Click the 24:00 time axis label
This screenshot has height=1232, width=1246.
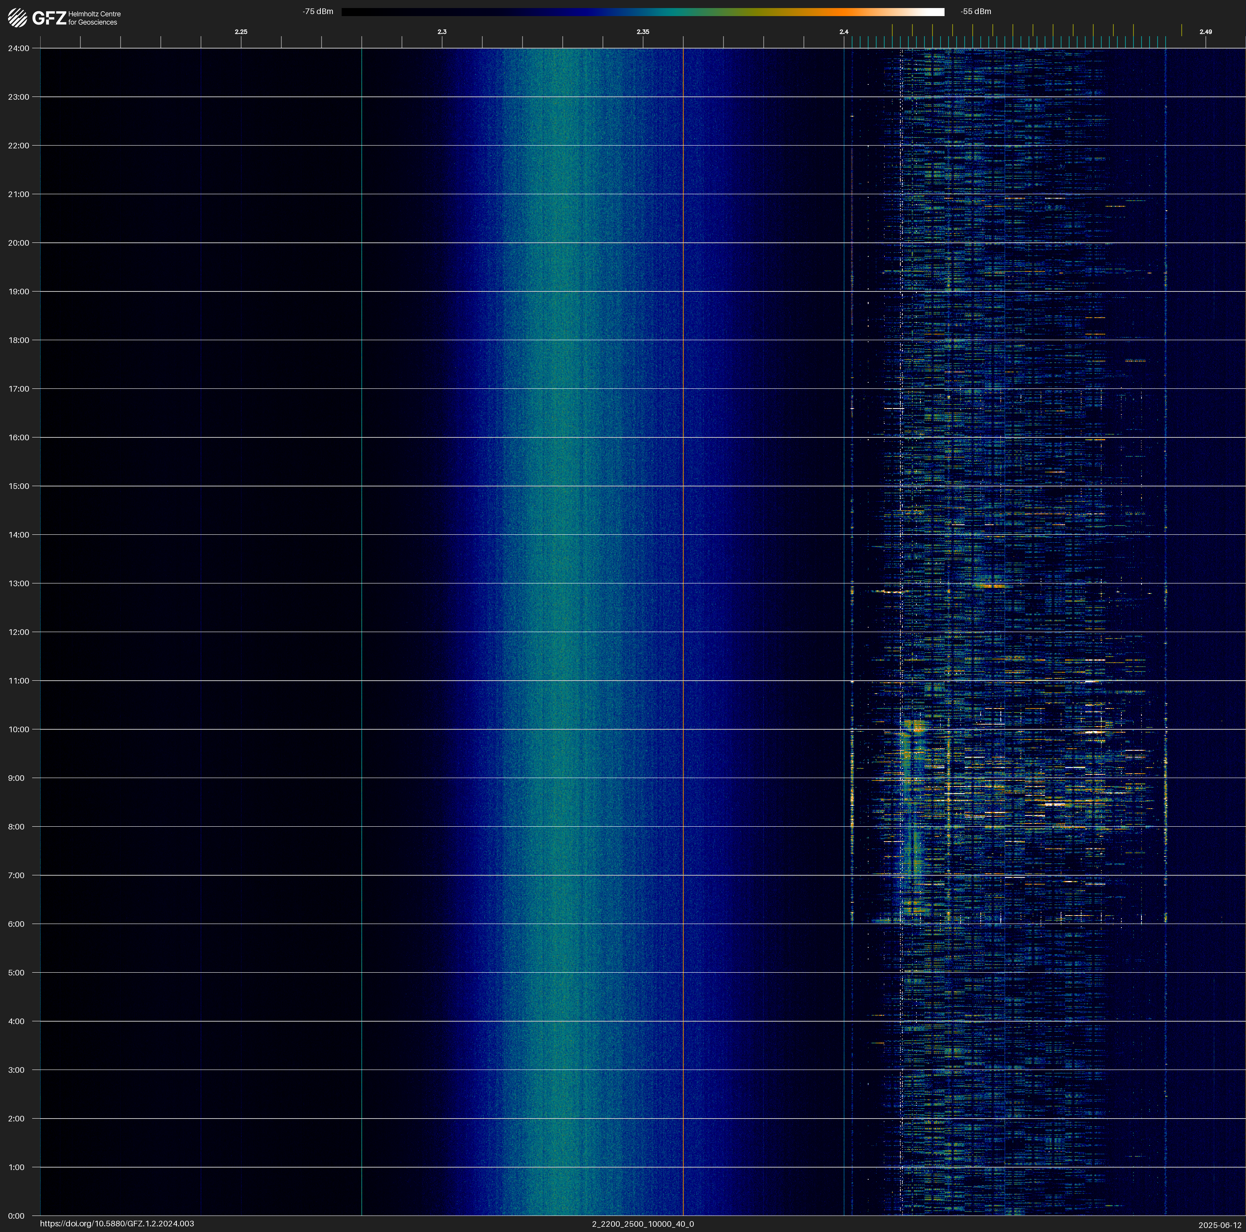point(18,48)
